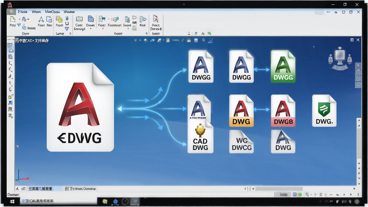Click the round dark taskbar icon
368x207 pixels.
(x=125, y=201)
